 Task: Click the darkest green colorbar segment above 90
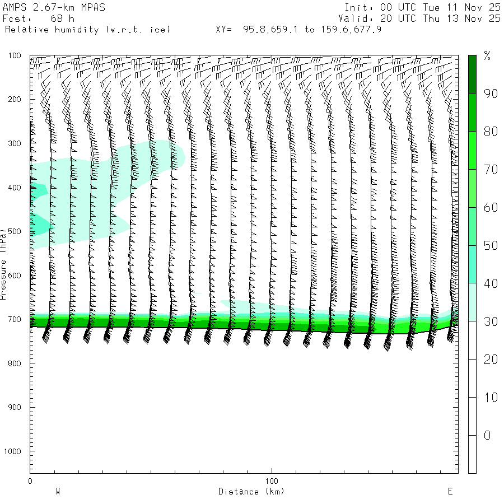tap(472, 74)
